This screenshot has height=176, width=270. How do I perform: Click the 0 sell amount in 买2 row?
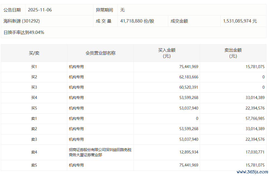click(263, 77)
